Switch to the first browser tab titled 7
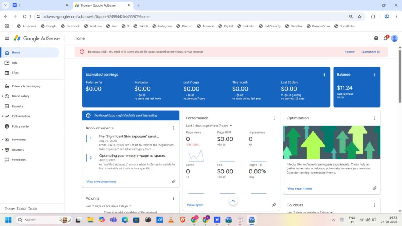This screenshot has height=226, width=402. coord(41,5)
